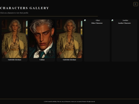Click the copyright footer text
The width and height of the screenshot is (139, 104).
click(x=69, y=101)
